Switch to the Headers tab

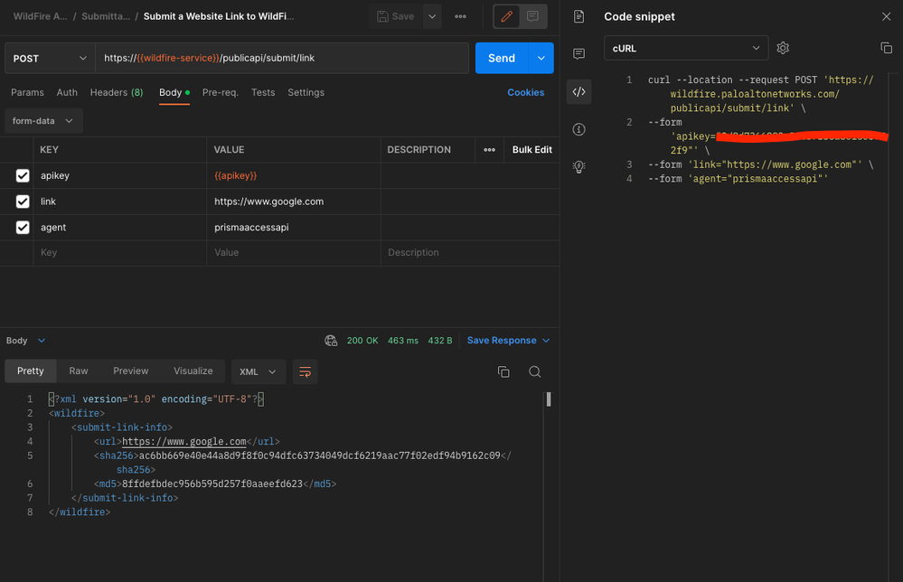tap(116, 92)
